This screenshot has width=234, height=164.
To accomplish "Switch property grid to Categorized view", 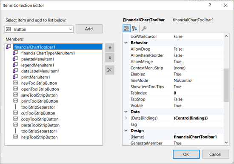I will [x=126, y=28].
